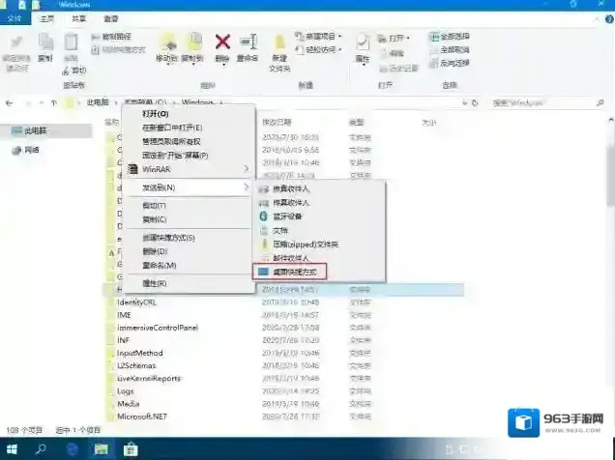The image size is (615, 460).
Task: Open the 新建项目 (New item) dropdown
Action: pyautogui.click(x=318, y=37)
